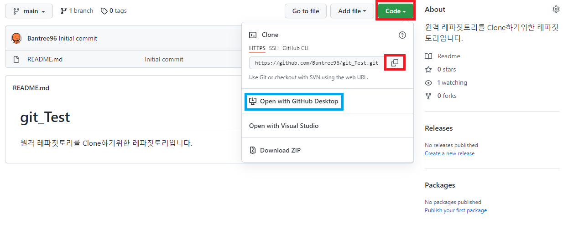The height and width of the screenshot is (234, 568).
Task: Click Create a new release link
Action: click(x=449, y=153)
